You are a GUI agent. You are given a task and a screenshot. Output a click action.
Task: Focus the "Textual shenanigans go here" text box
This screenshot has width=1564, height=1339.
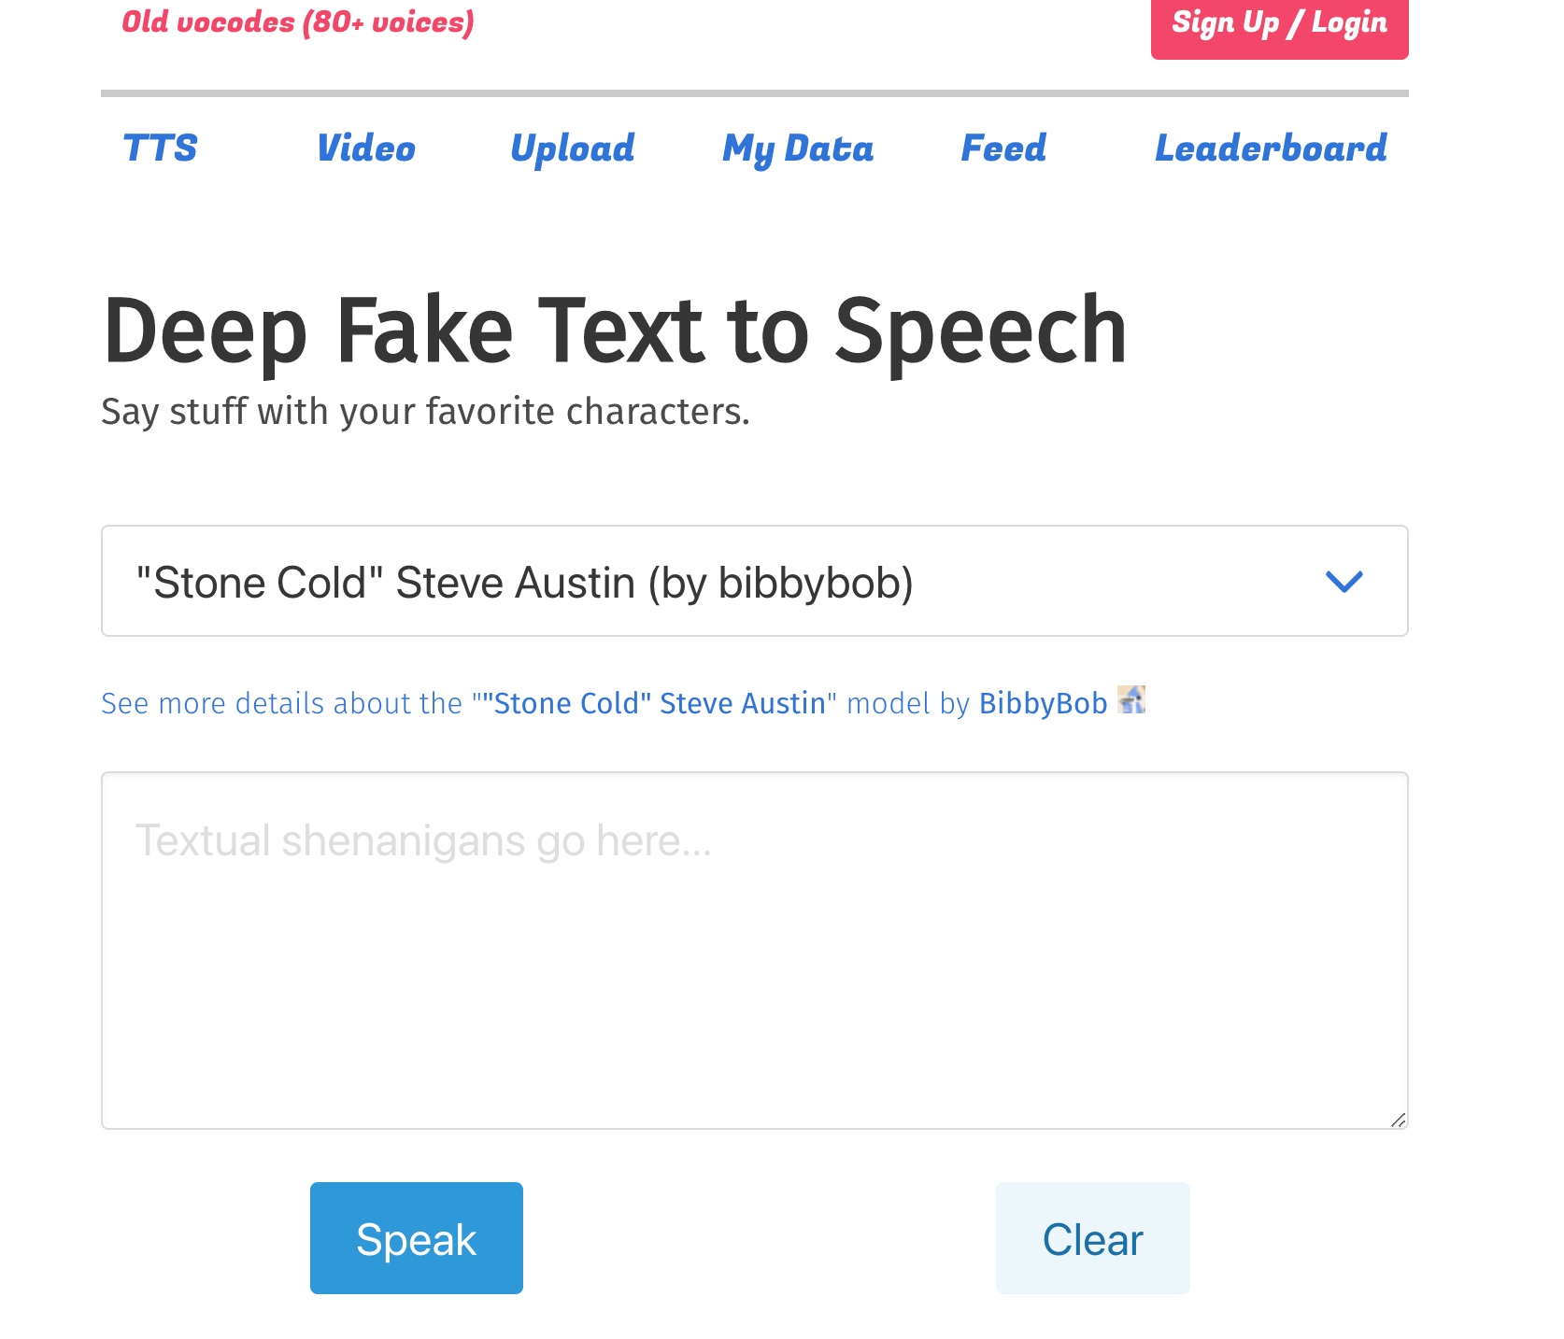click(x=753, y=950)
